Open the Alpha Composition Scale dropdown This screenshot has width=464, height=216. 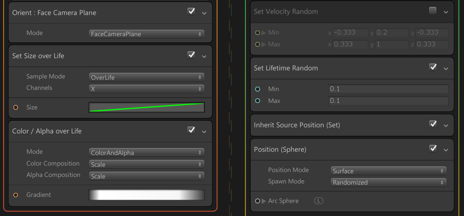(147, 176)
